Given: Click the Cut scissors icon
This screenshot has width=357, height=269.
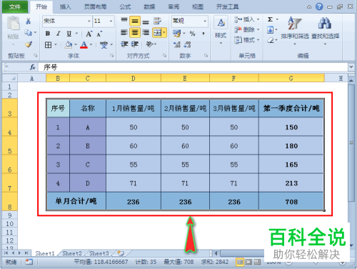Looking at the screenshot, I should pos(28,21).
